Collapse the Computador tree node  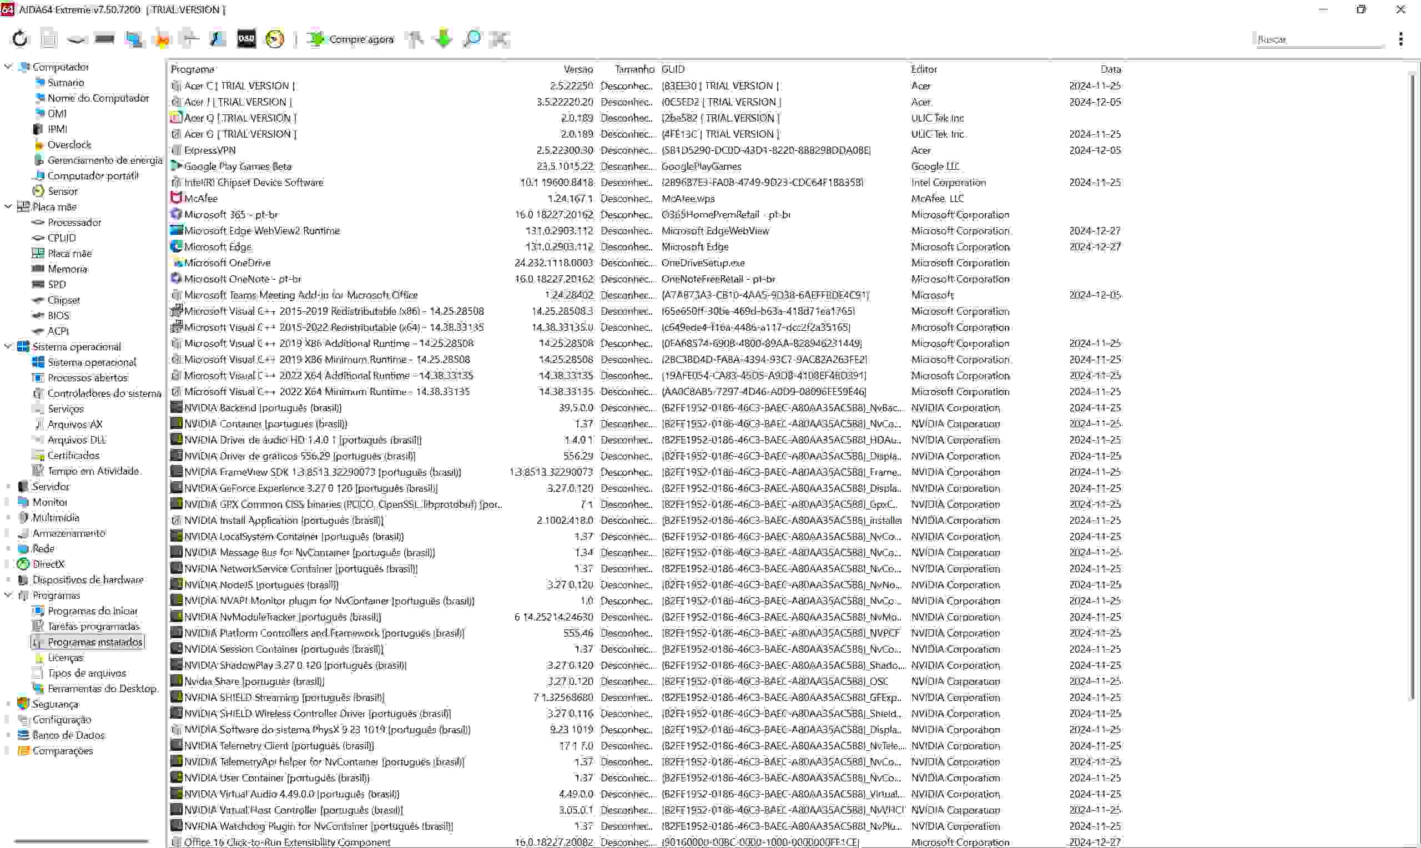coord(8,66)
